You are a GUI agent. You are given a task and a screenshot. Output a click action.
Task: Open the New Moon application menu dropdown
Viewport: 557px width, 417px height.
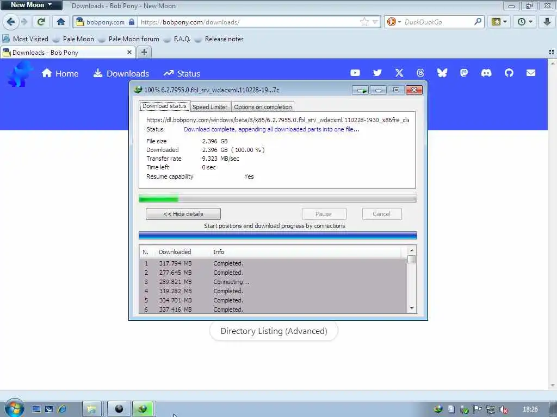pyautogui.click(x=31, y=5)
